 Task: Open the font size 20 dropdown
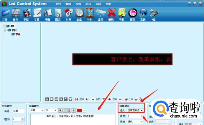coord(55,110)
